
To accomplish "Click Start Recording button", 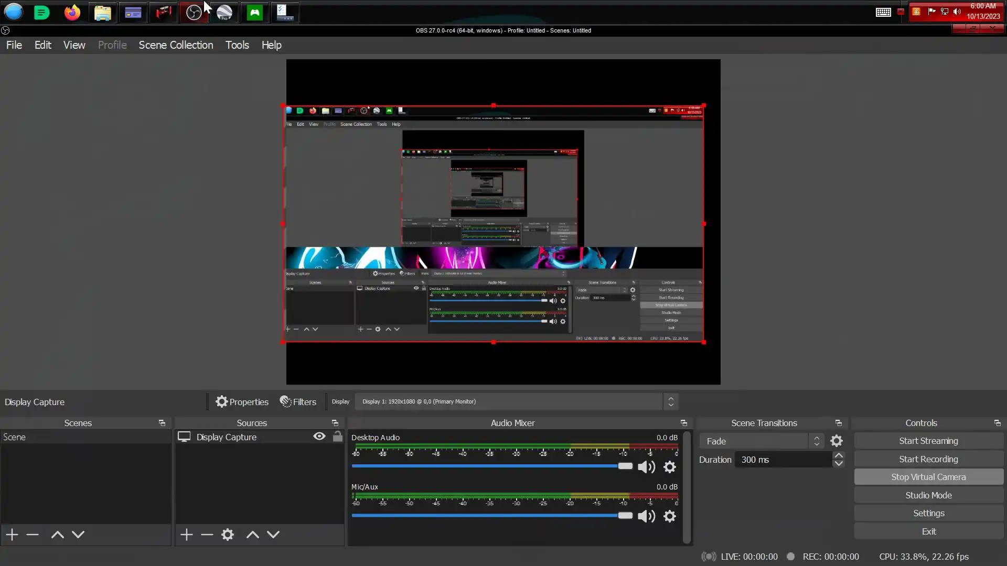I will point(928,459).
